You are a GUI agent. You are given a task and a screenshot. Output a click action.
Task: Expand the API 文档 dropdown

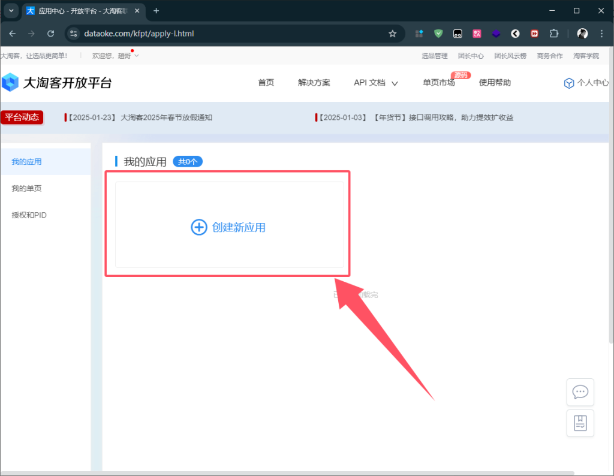[x=376, y=83]
